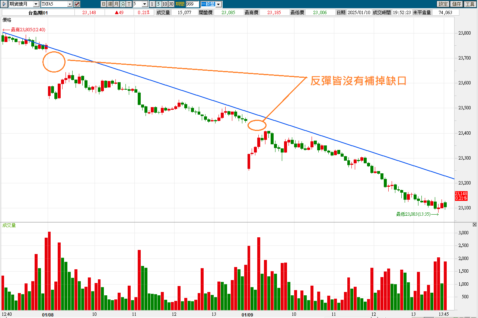Select the 週 weekly period button
Image resolution: width=478 pixels, height=318 pixels.
pyautogui.click(x=110, y=4)
